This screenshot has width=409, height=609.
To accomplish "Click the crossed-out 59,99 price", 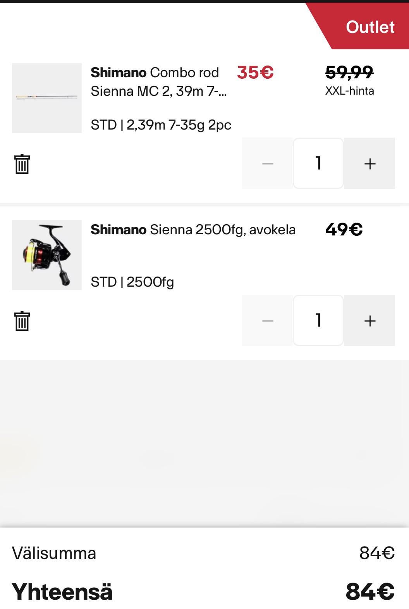I will pyautogui.click(x=349, y=72).
